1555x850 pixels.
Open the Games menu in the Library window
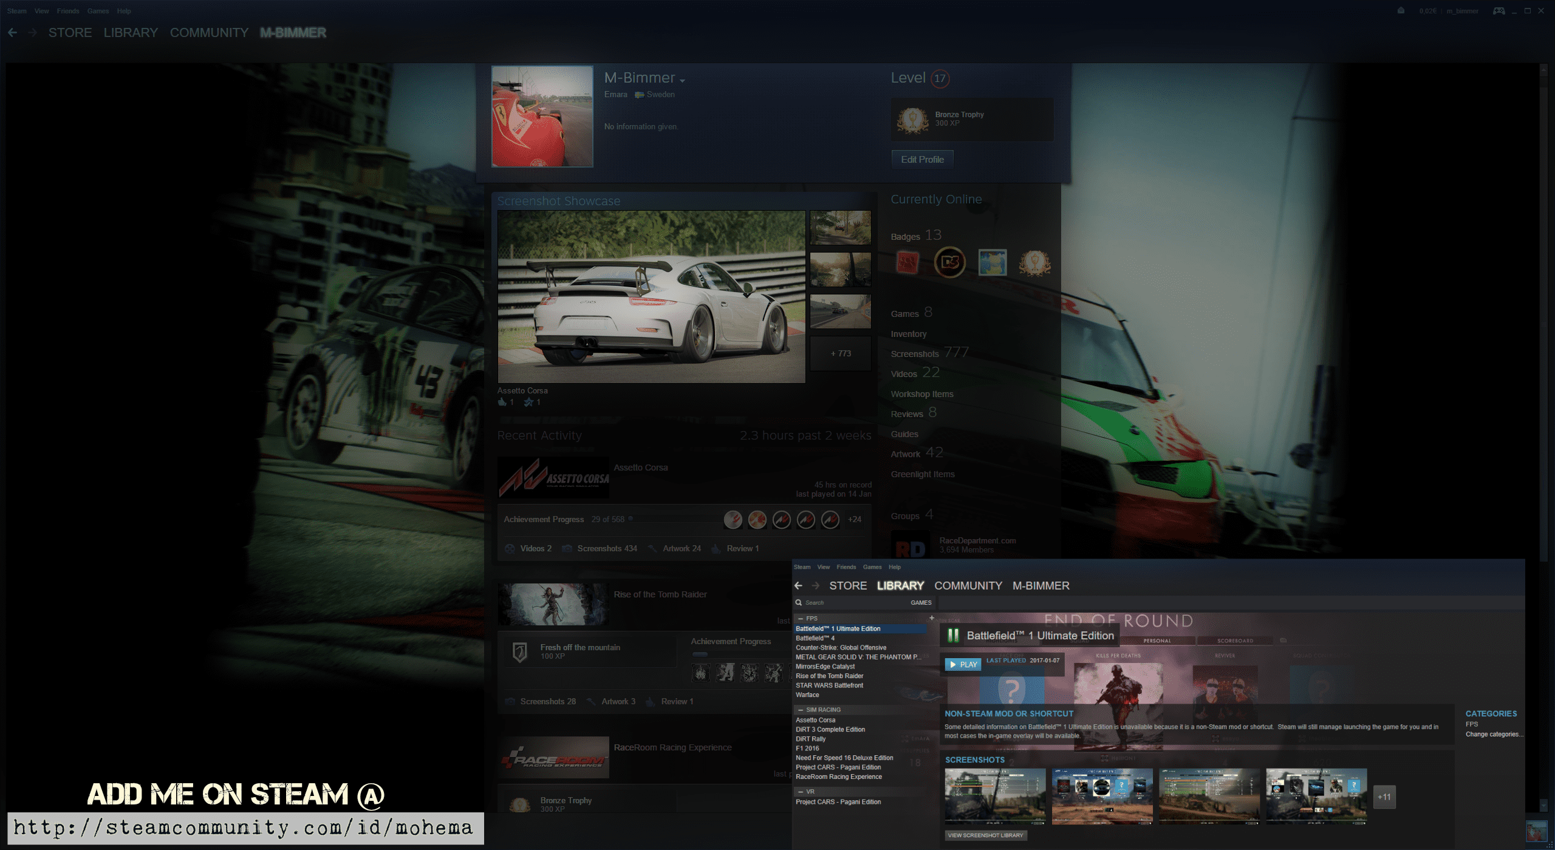tap(872, 567)
